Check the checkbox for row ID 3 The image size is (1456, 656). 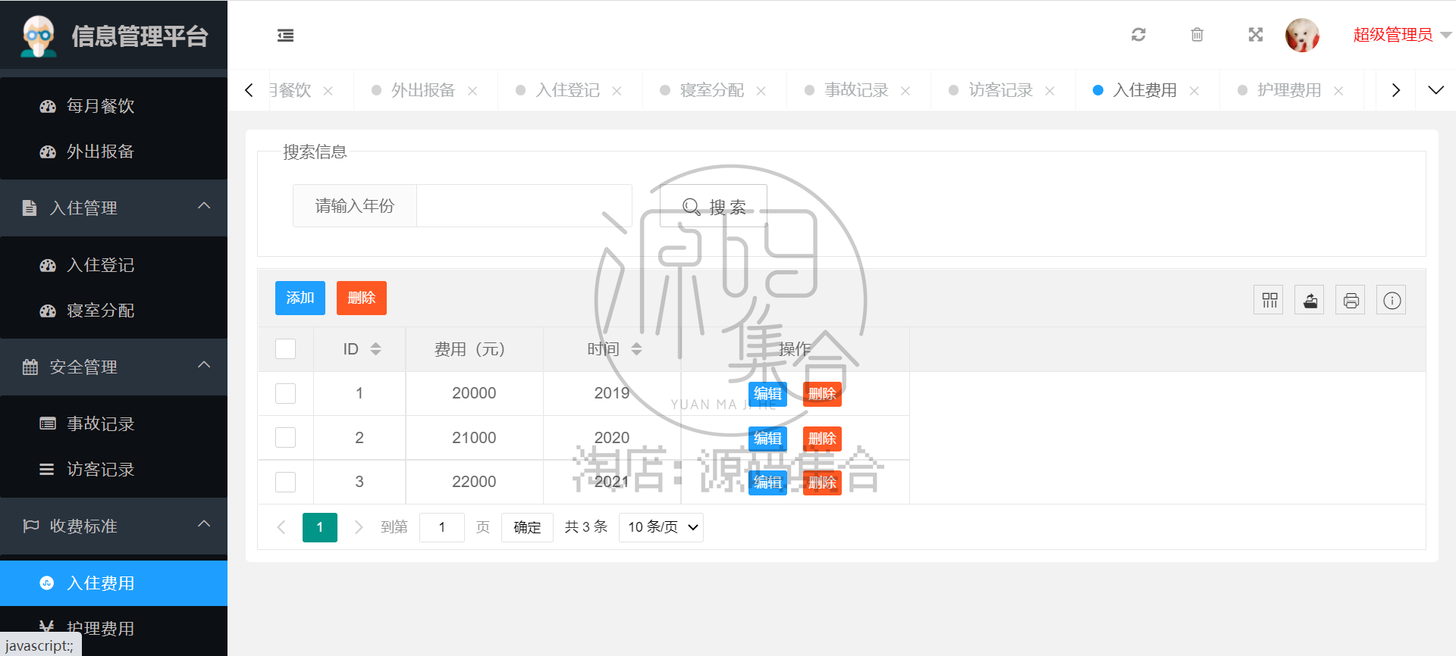tap(285, 482)
